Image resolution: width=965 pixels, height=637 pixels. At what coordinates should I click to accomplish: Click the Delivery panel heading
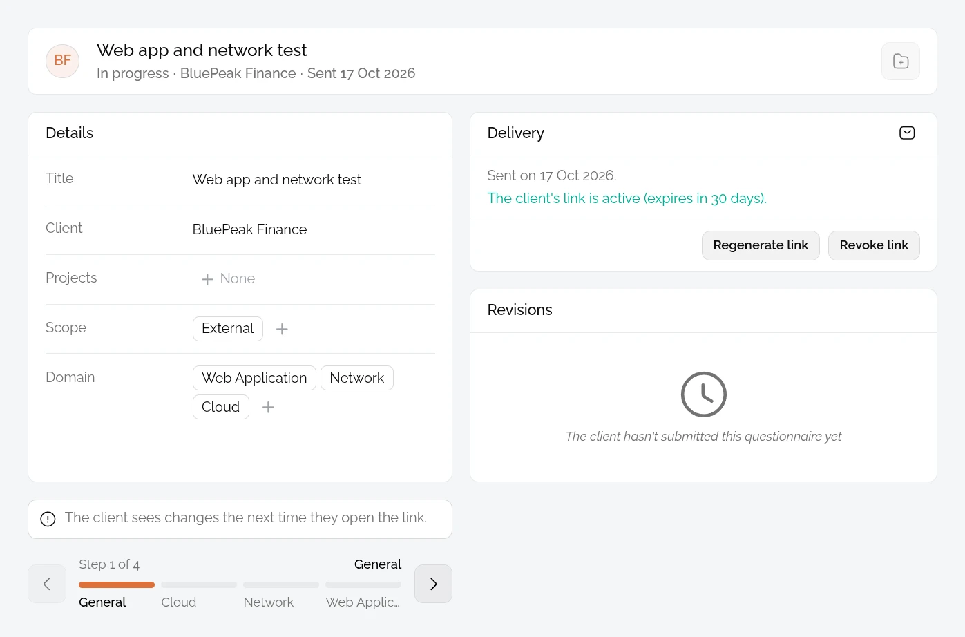pyautogui.click(x=516, y=133)
